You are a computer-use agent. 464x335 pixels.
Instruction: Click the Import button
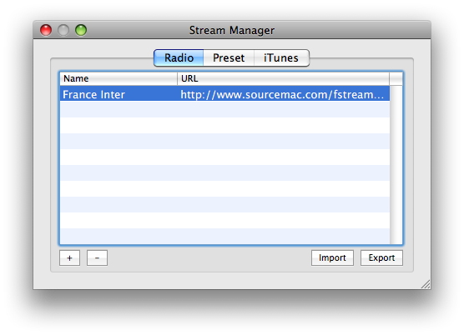coord(332,257)
